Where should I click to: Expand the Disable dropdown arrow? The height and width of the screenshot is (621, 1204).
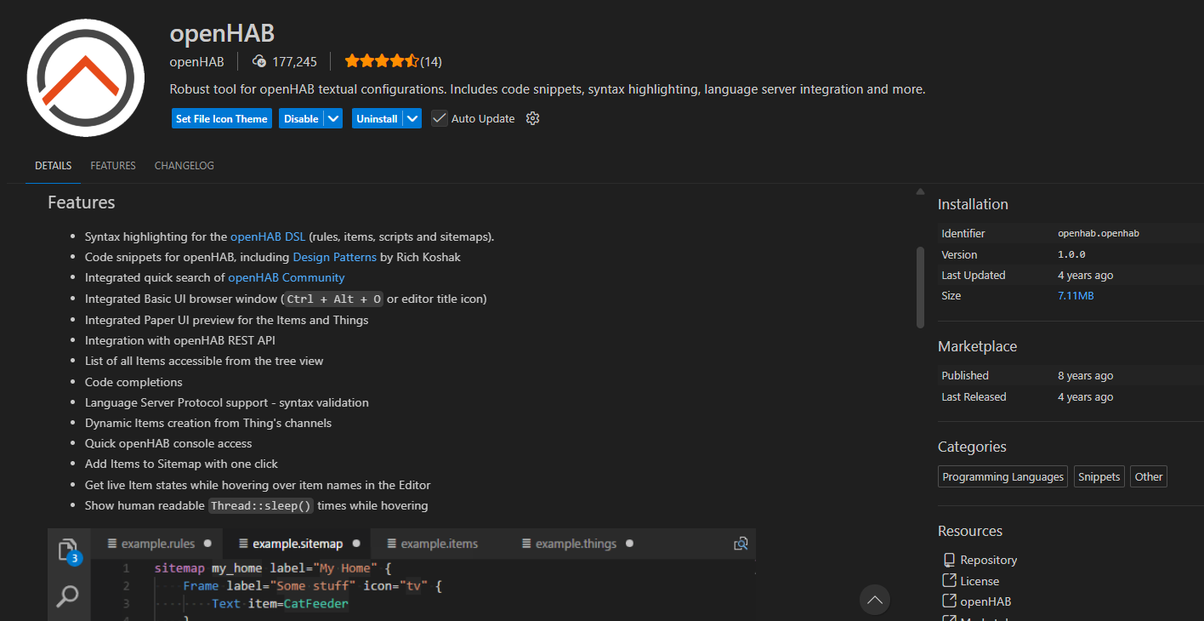333,118
